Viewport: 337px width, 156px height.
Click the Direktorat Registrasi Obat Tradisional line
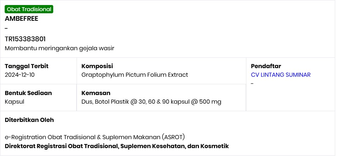point(117,146)
